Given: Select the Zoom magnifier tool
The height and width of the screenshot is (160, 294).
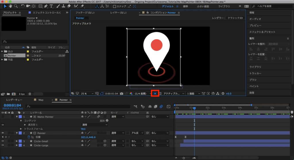Looking at the screenshot, I should (x=16, y=6).
